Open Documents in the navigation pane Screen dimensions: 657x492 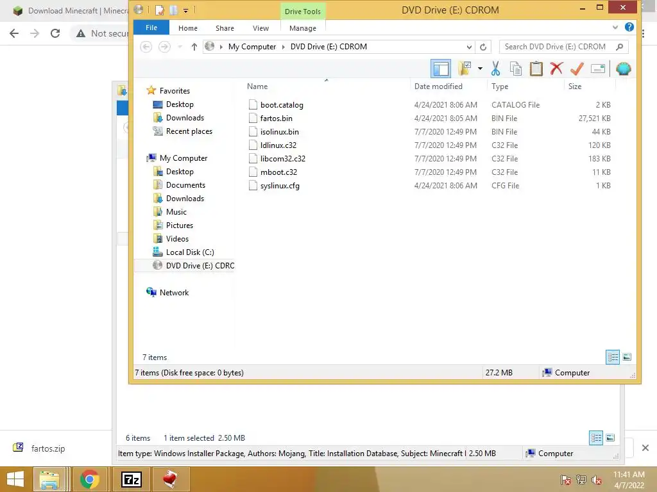point(185,185)
